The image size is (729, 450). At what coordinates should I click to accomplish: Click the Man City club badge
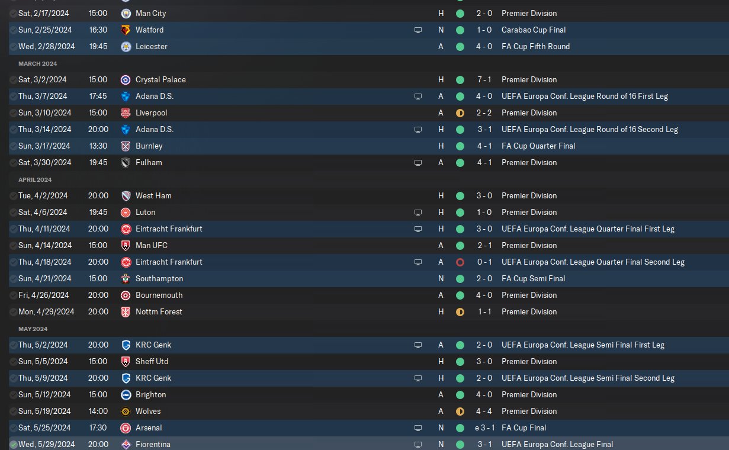(126, 13)
